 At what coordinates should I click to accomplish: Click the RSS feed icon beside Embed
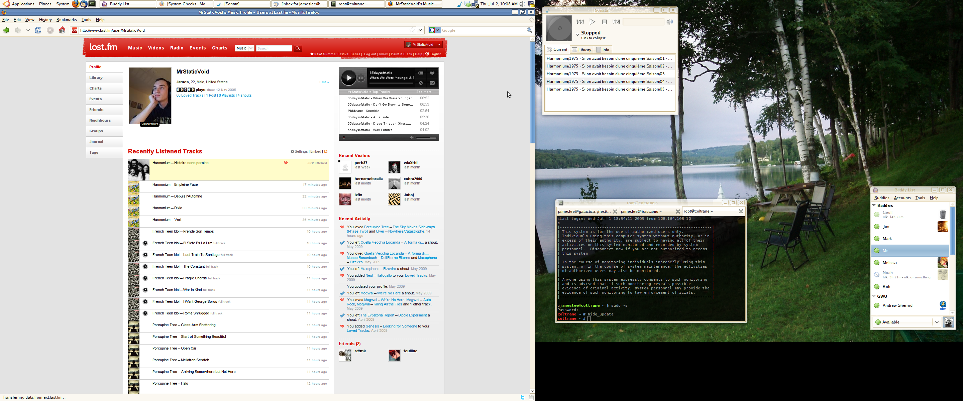pyautogui.click(x=326, y=152)
